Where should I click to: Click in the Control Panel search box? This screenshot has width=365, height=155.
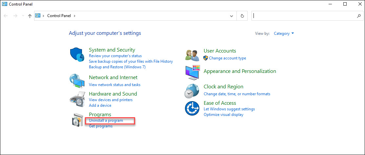[x=303, y=16]
